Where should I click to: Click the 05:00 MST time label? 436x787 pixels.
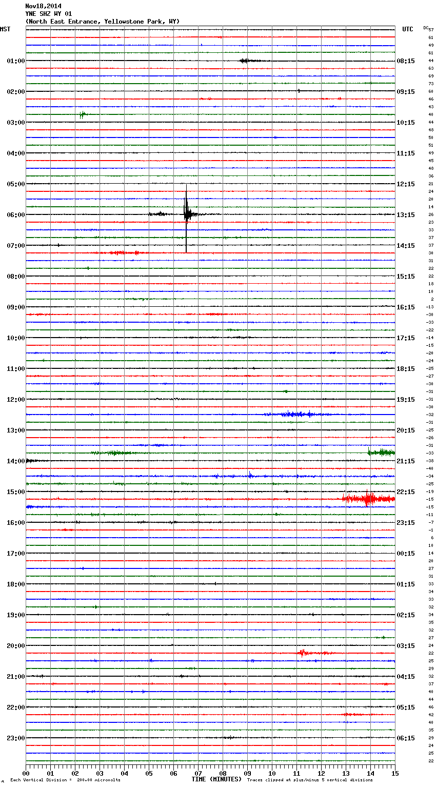(x=15, y=184)
